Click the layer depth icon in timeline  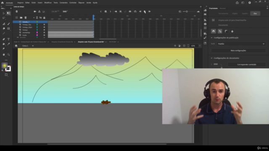[44, 11]
